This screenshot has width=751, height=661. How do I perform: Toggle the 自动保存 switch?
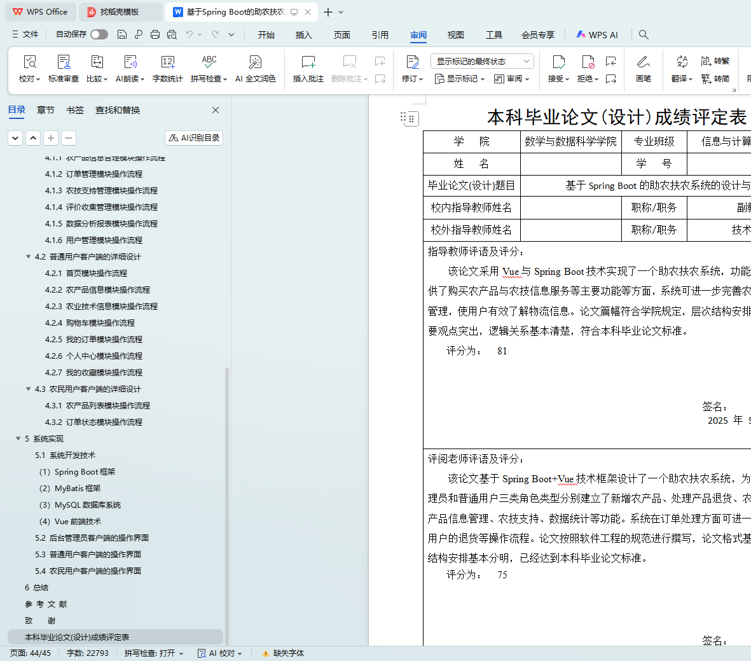tap(99, 34)
